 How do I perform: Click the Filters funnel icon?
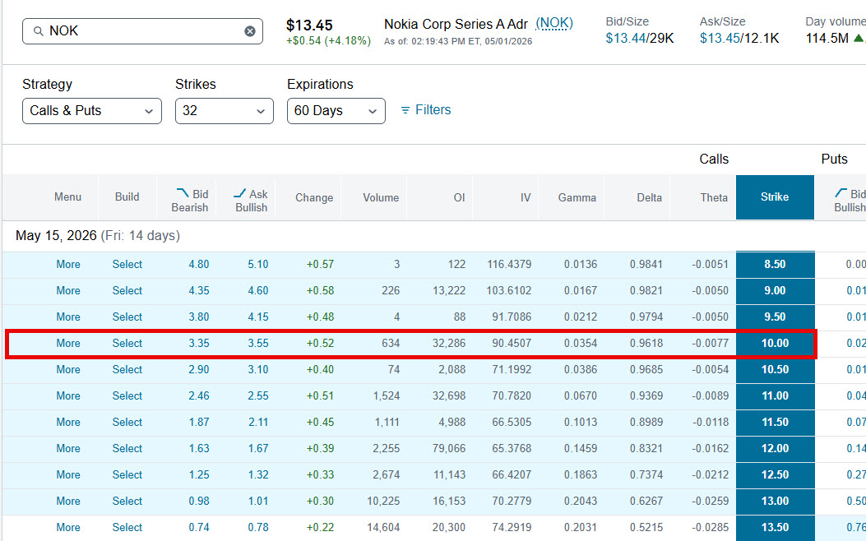coord(405,110)
